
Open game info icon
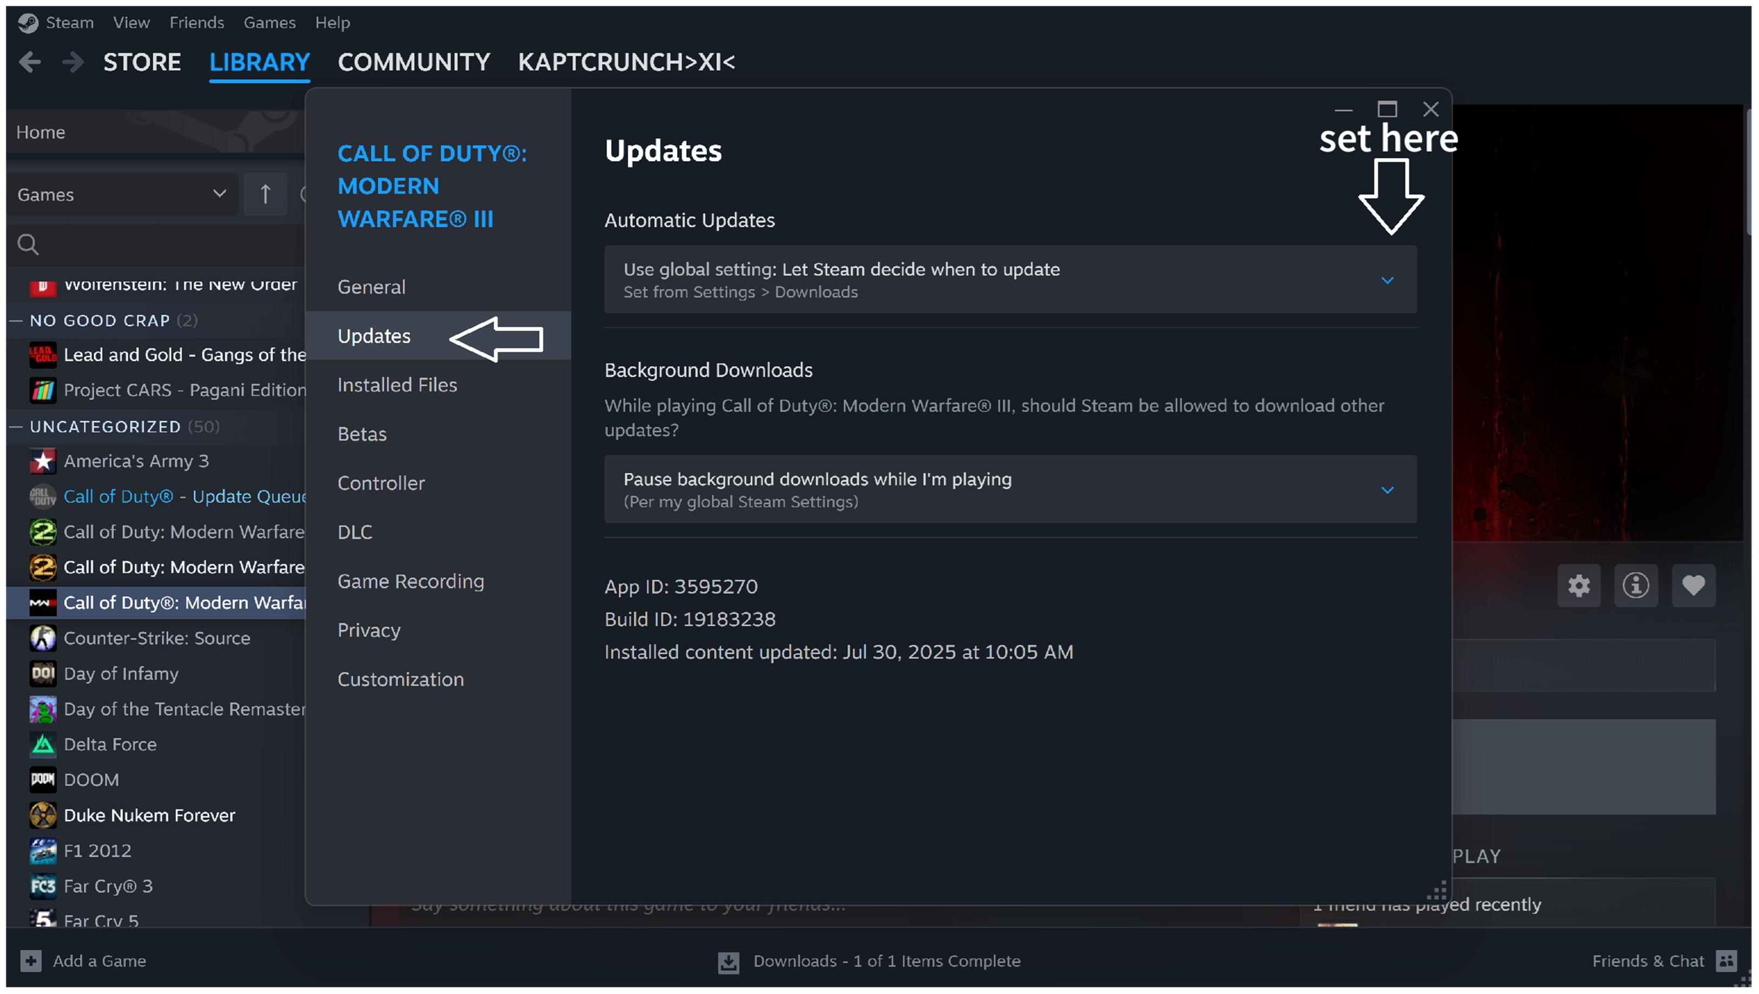click(x=1636, y=586)
